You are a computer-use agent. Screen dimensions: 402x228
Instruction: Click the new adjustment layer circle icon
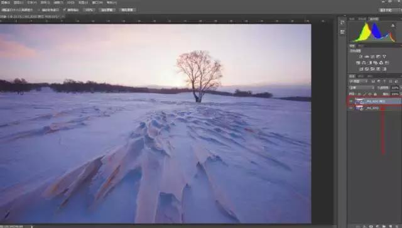377,227
